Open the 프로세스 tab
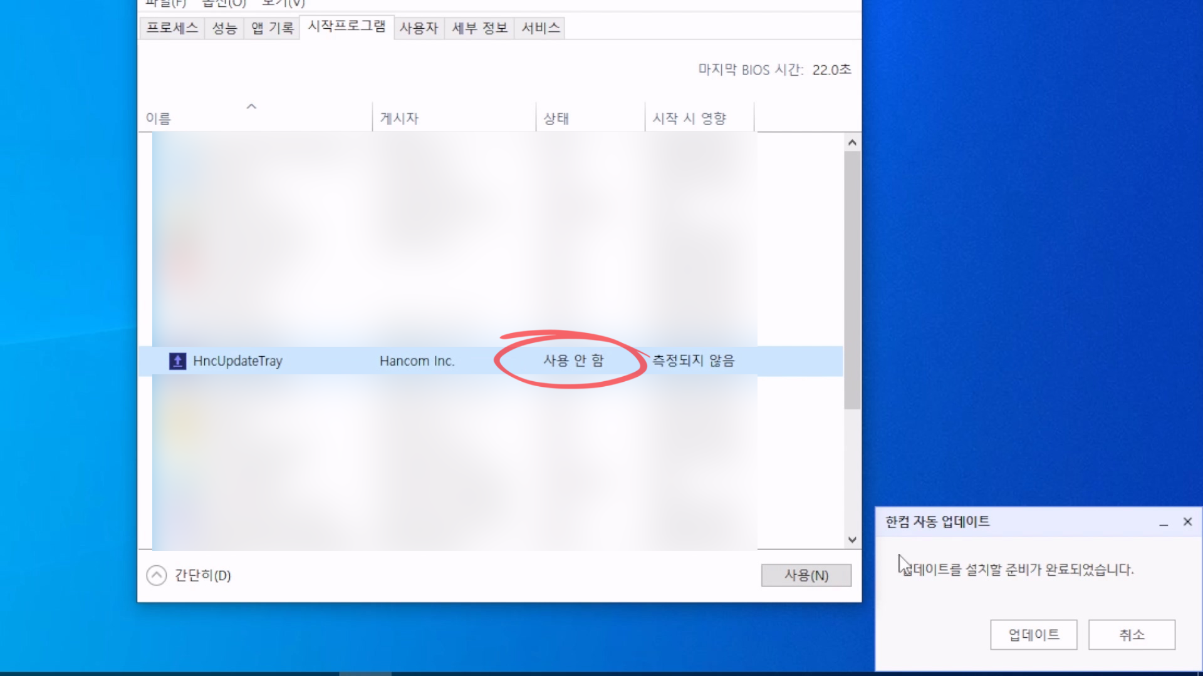Viewport: 1203px width, 676px height. coord(172,28)
